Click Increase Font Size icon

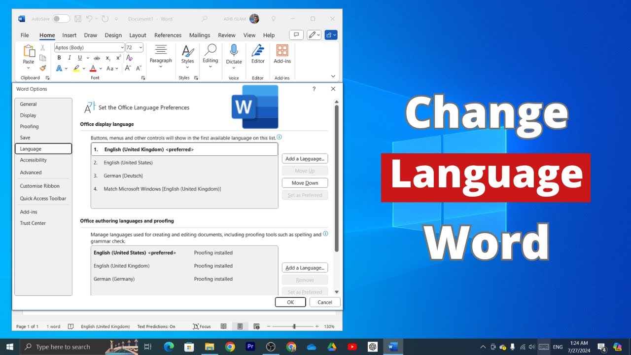pos(128,68)
